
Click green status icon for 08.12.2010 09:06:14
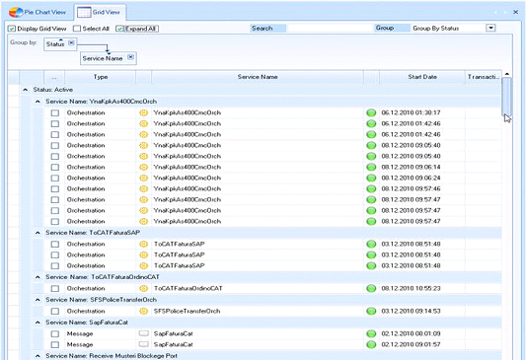tap(371, 168)
